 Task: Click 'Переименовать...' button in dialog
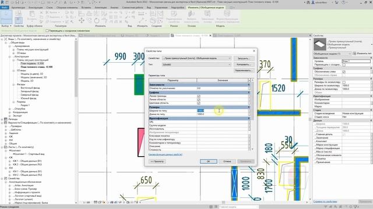pos(244,70)
